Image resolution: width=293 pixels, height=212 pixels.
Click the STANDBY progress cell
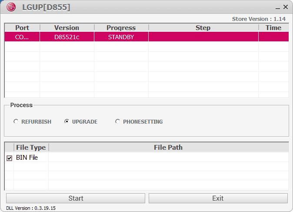(121, 37)
